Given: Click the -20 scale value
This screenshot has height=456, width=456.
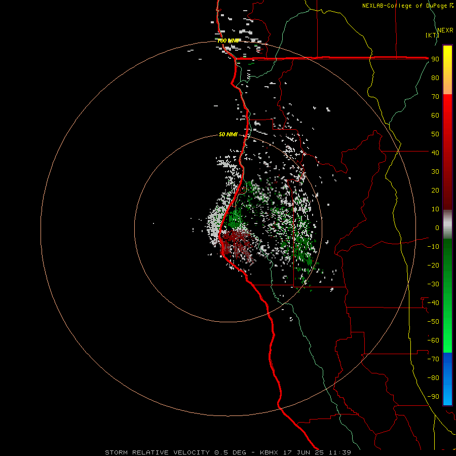Looking at the screenshot, I should 433,265.
